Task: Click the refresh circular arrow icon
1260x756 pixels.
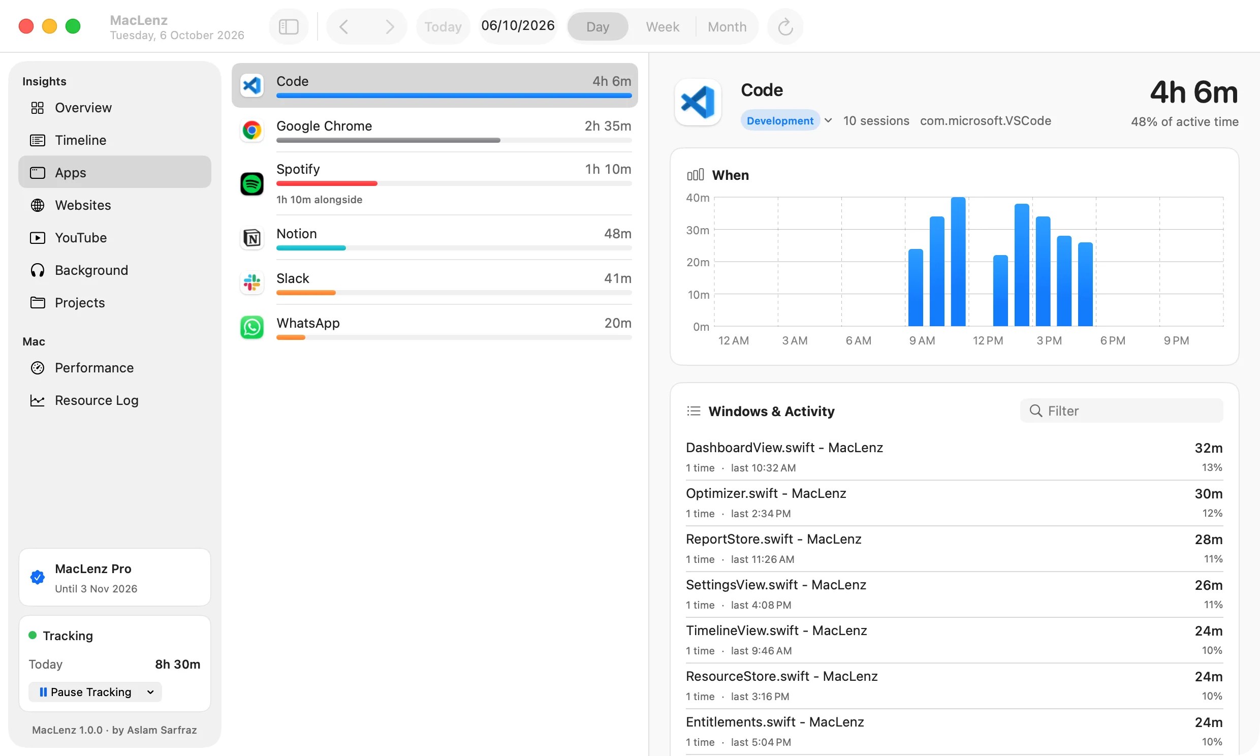Action: (x=785, y=26)
